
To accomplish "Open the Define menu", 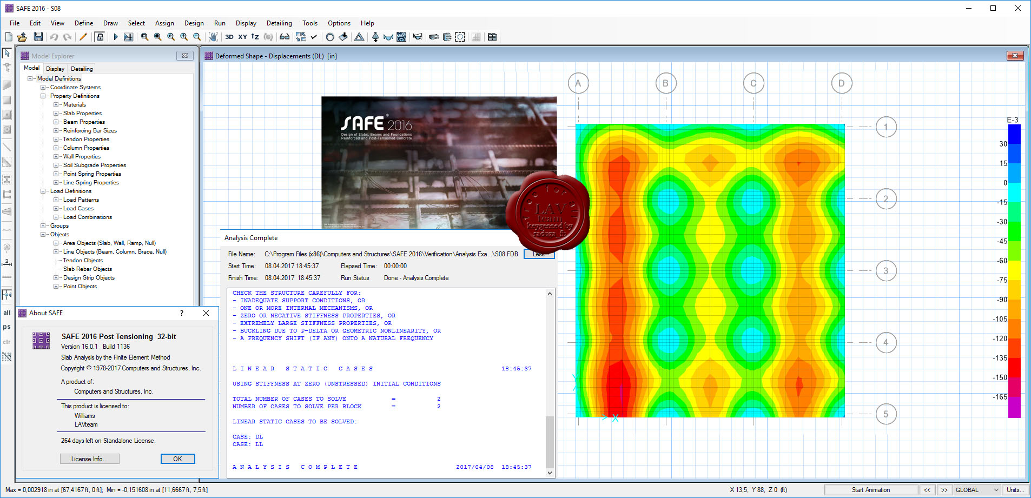I will pyautogui.click(x=84, y=23).
